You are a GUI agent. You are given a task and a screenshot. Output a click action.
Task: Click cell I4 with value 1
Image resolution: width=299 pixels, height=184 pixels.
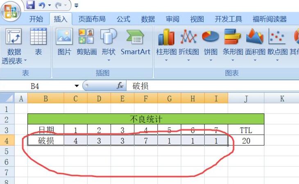click(216, 141)
